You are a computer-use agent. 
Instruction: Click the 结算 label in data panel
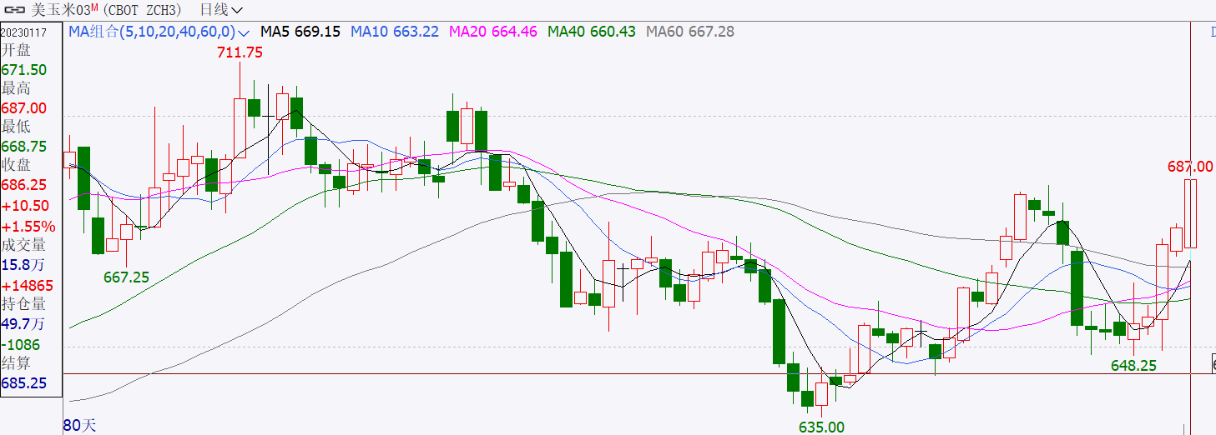tap(16, 363)
